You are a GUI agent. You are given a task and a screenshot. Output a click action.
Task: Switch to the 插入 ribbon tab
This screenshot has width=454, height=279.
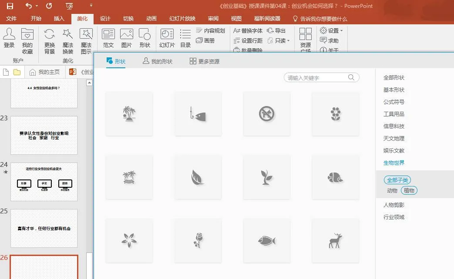click(59, 19)
